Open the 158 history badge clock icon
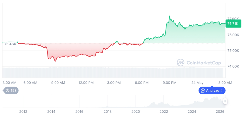The width and height of the screenshot is (246, 115). click(x=7, y=90)
